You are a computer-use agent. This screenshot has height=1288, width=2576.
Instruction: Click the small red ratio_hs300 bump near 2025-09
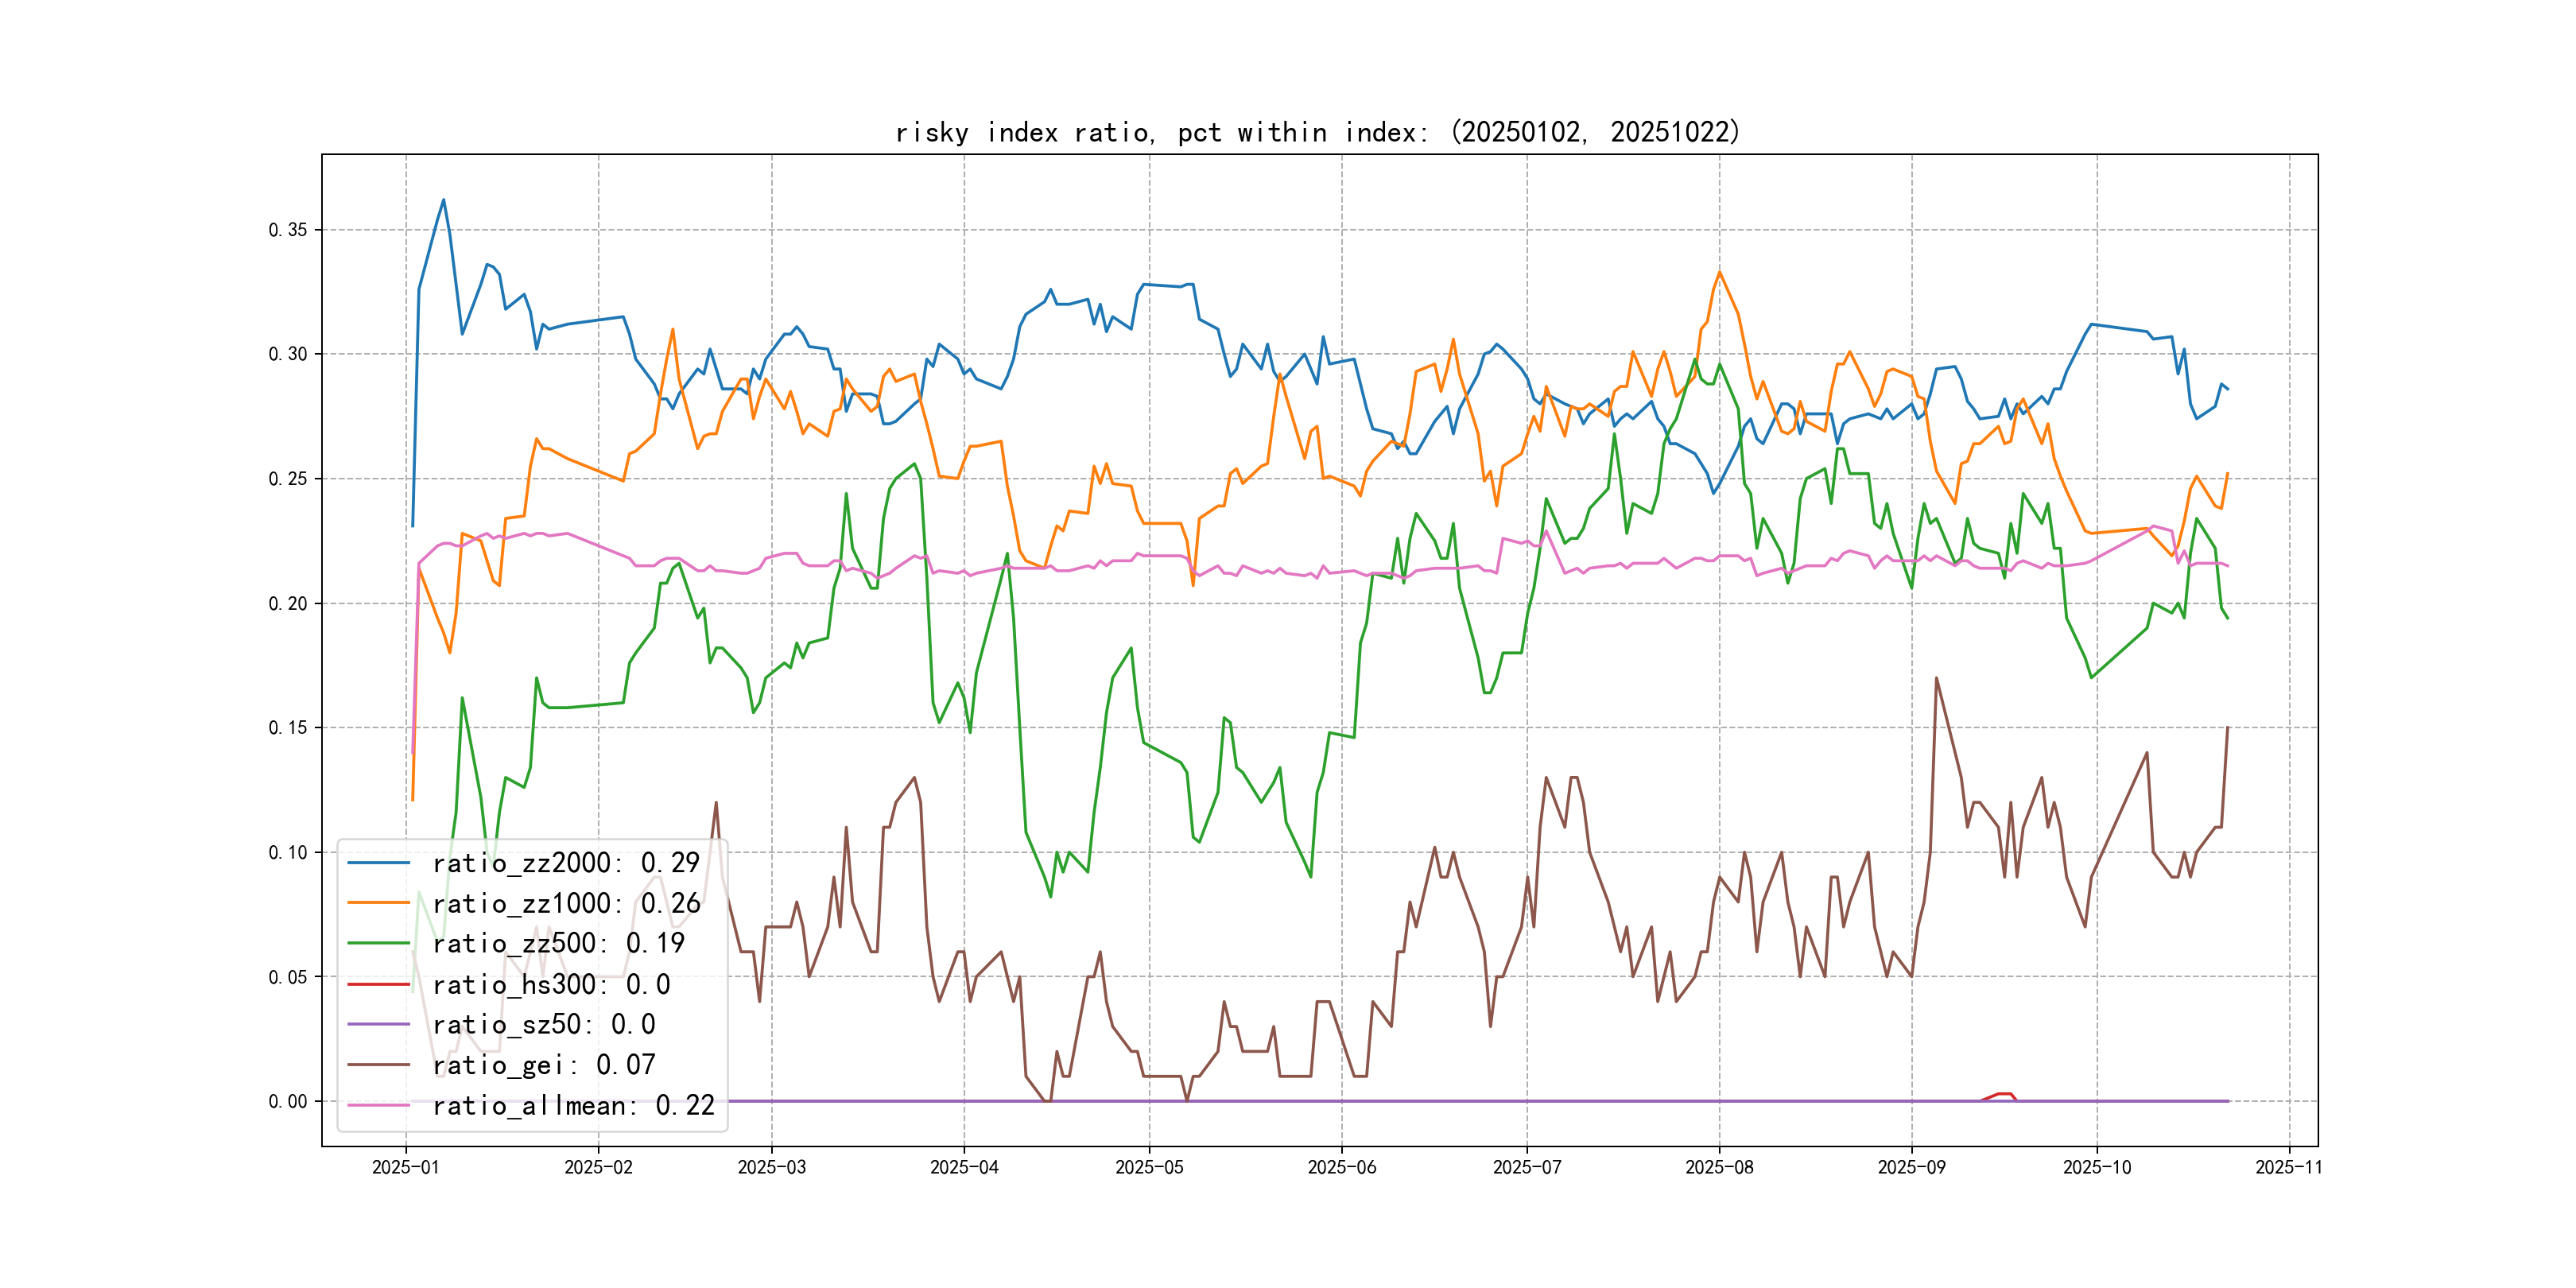[x=2004, y=1094]
